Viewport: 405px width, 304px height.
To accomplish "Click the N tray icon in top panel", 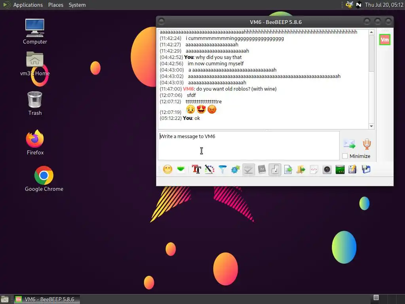I will pyautogui.click(x=358, y=5).
